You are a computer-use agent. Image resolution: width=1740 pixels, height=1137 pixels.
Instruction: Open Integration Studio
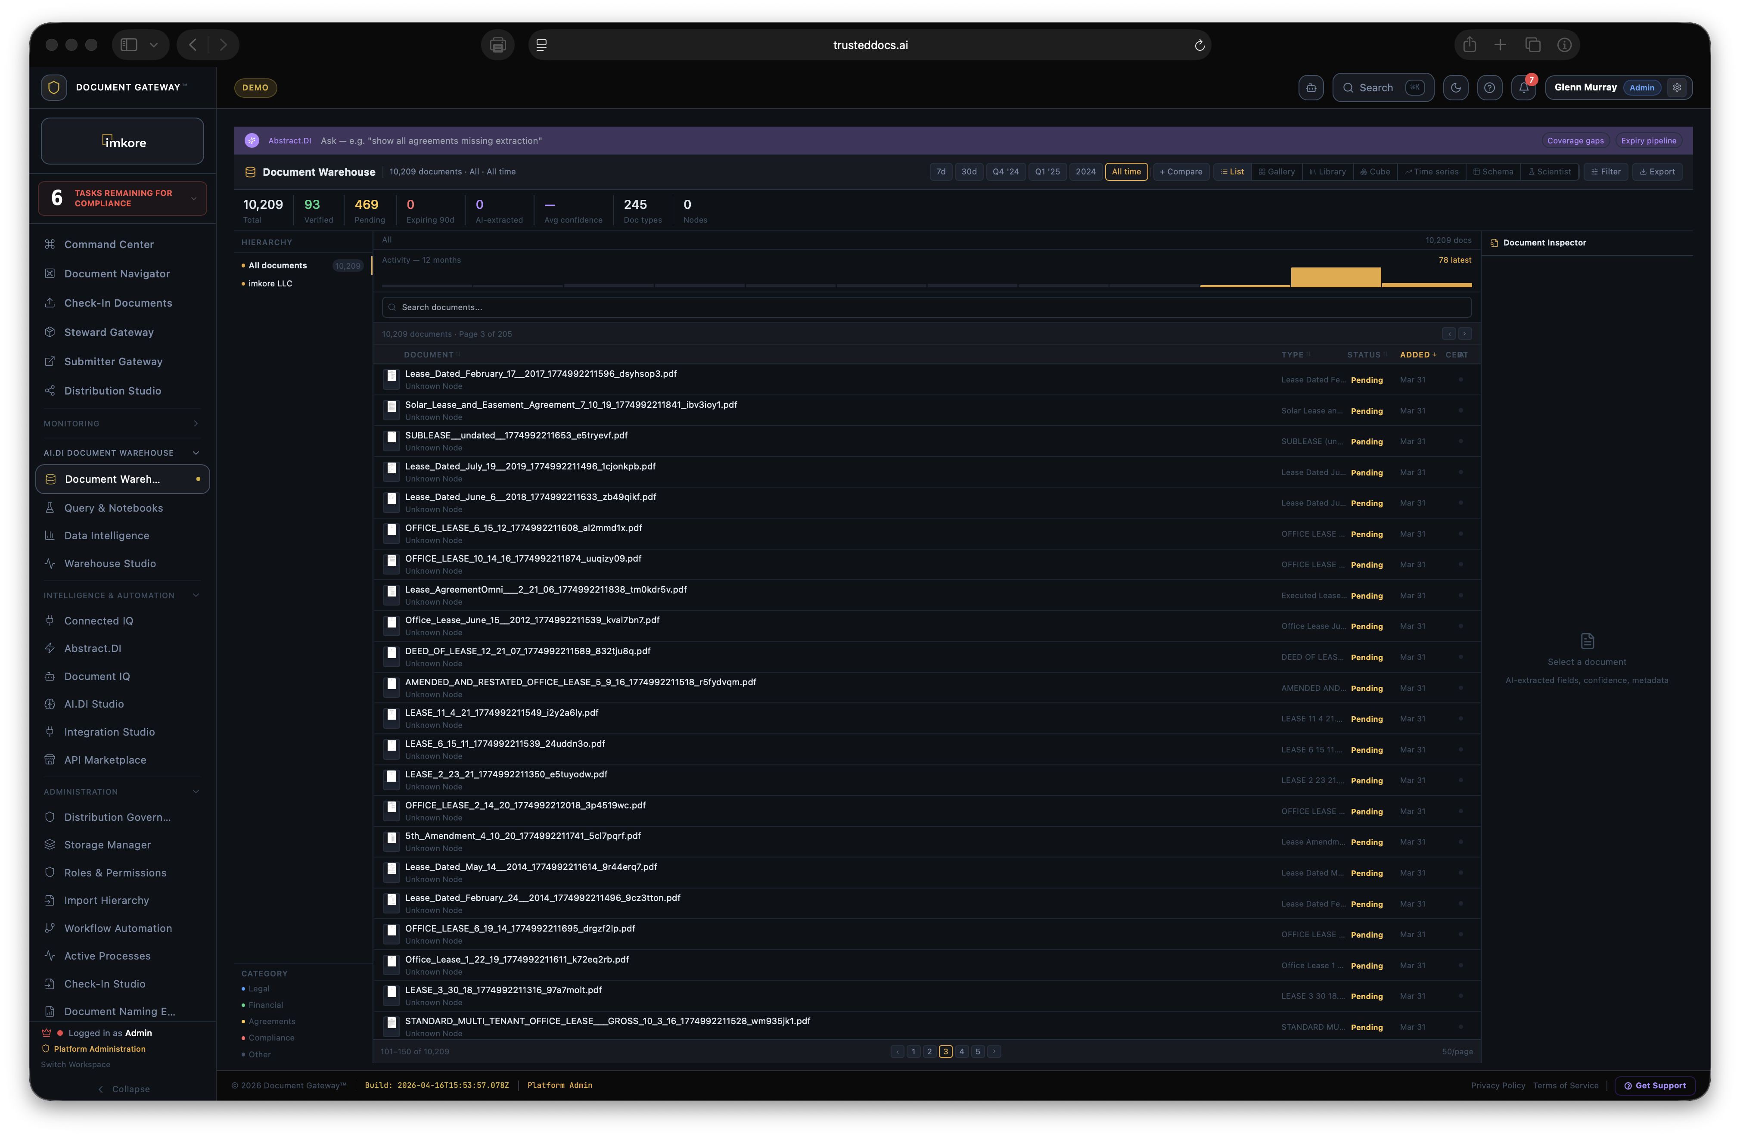[x=110, y=732]
